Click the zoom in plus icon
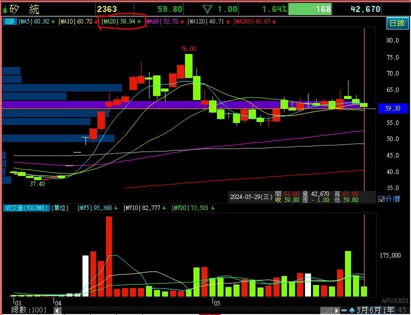 pyautogui.click(x=352, y=310)
